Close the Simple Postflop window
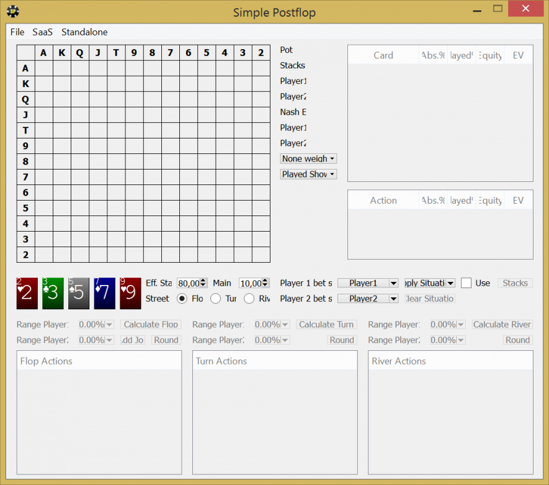The image size is (549, 485). click(x=525, y=9)
